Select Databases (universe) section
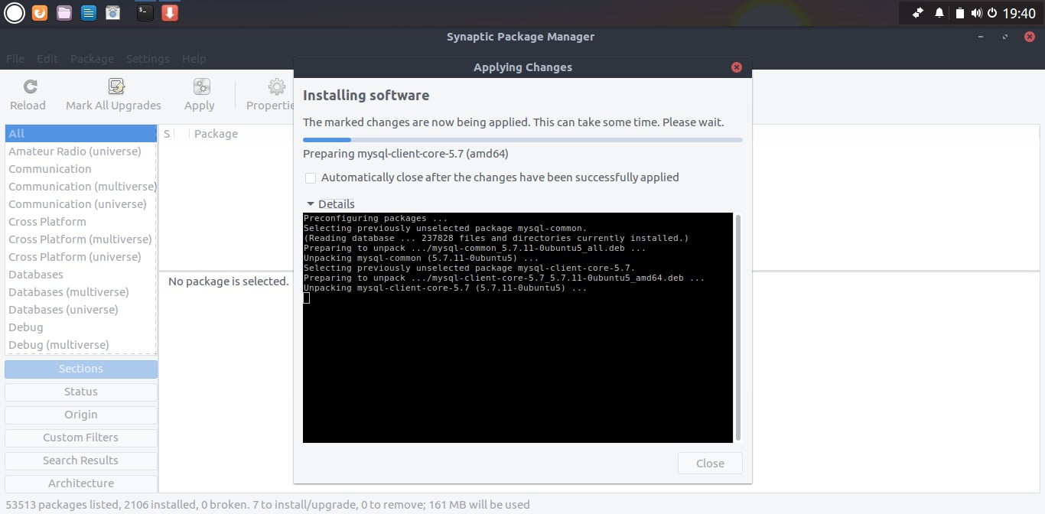 [x=80, y=310]
